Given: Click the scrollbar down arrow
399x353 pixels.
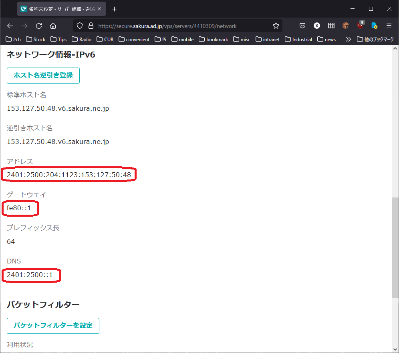Looking at the screenshot, I should coord(395,349).
